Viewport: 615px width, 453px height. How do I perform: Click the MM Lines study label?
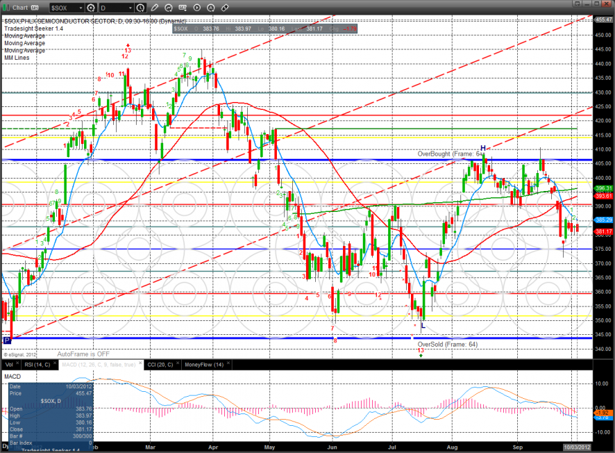[17, 58]
